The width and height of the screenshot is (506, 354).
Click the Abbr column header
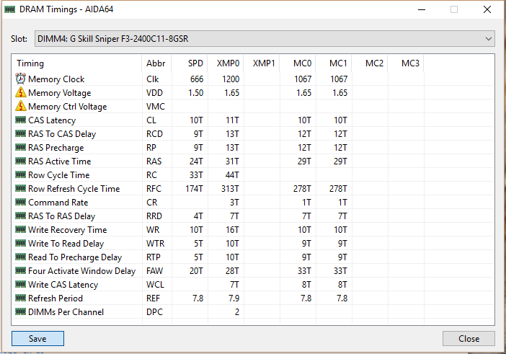[156, 63]
